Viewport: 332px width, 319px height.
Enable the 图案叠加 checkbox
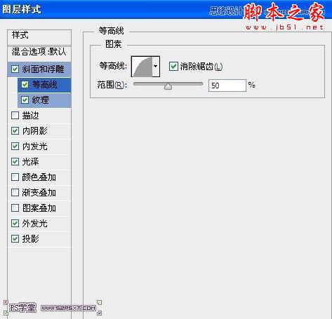pyautogui.click(x=15, y=208)
